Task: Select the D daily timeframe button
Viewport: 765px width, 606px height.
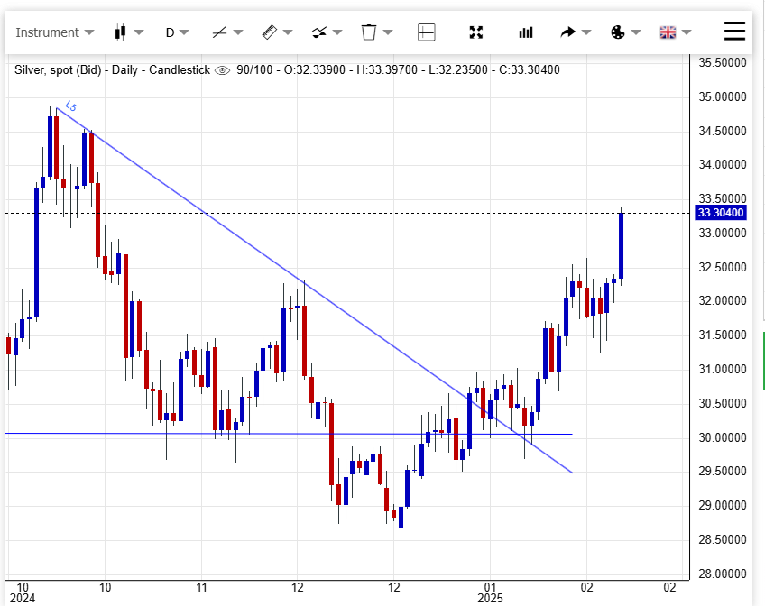Action: tap(170, 32)
